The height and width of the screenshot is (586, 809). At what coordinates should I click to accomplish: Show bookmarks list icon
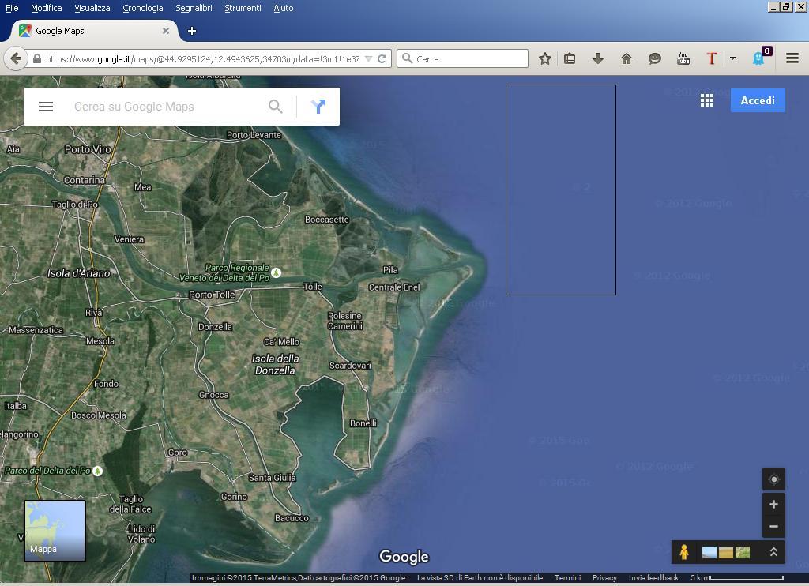pos(570,58)
